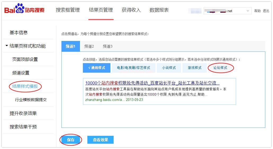Open the 获得收入 top menu
This screenshot has height=149, width=273.
[x=131, y=10]
